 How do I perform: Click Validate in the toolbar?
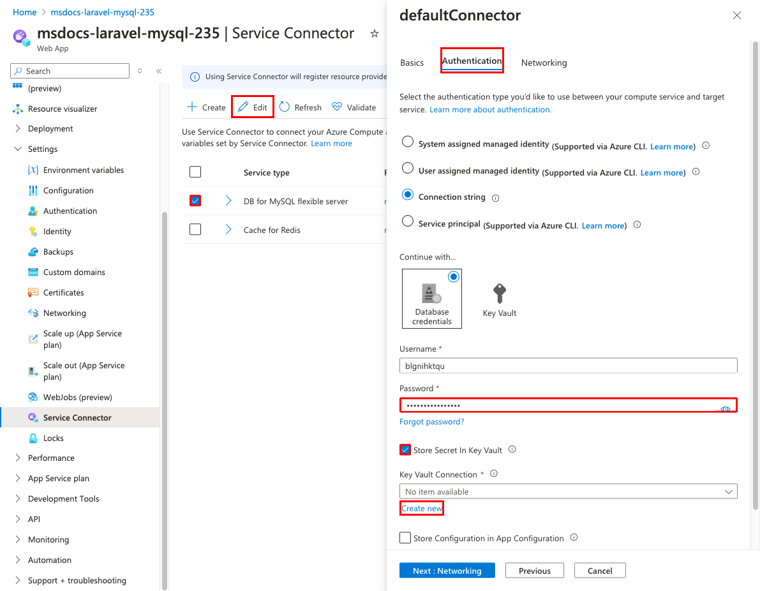[354, 107]
